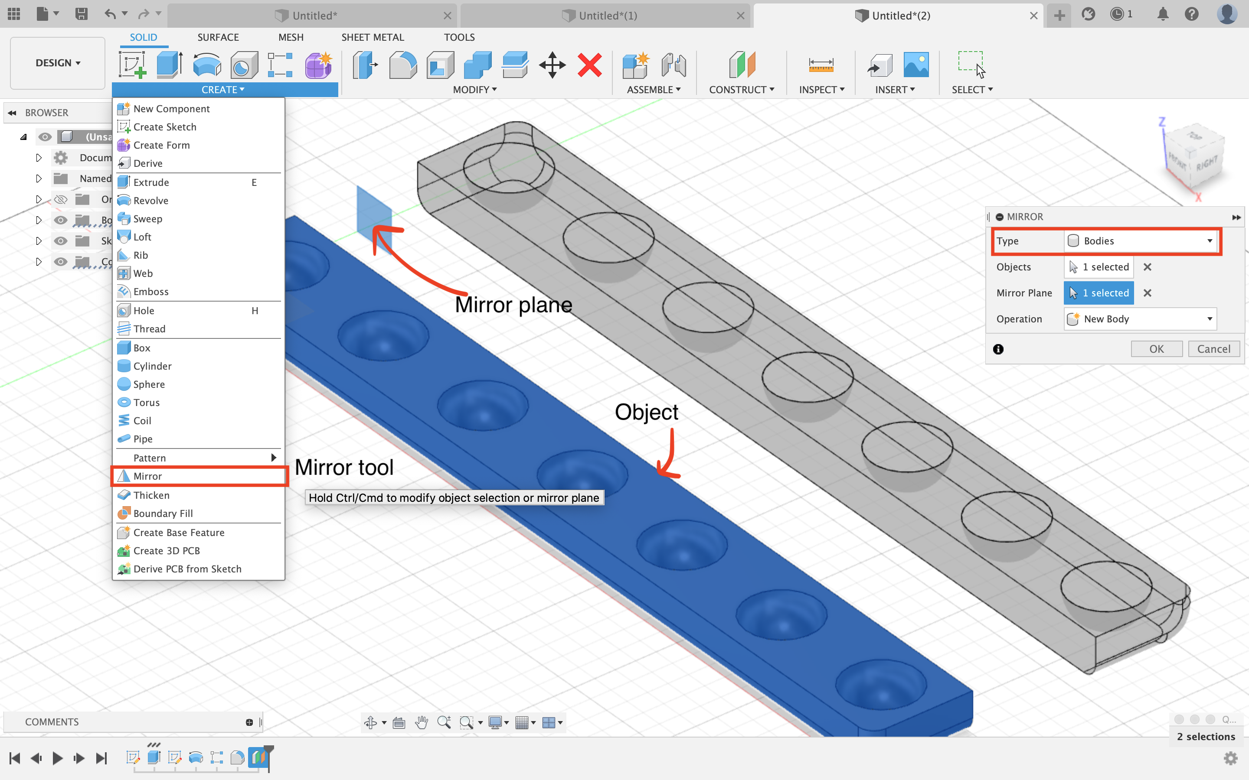
Task: Clear the Objects selection with X
Action: pos(1148,266)
